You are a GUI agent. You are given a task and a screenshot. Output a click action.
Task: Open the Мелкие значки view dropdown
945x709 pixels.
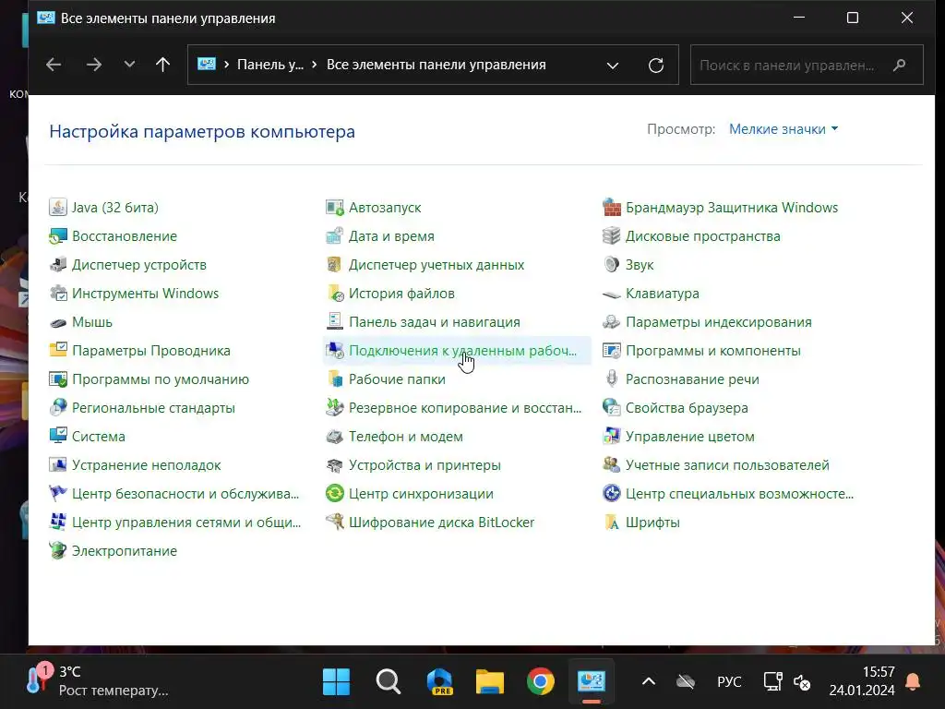(x=784, y=129)
